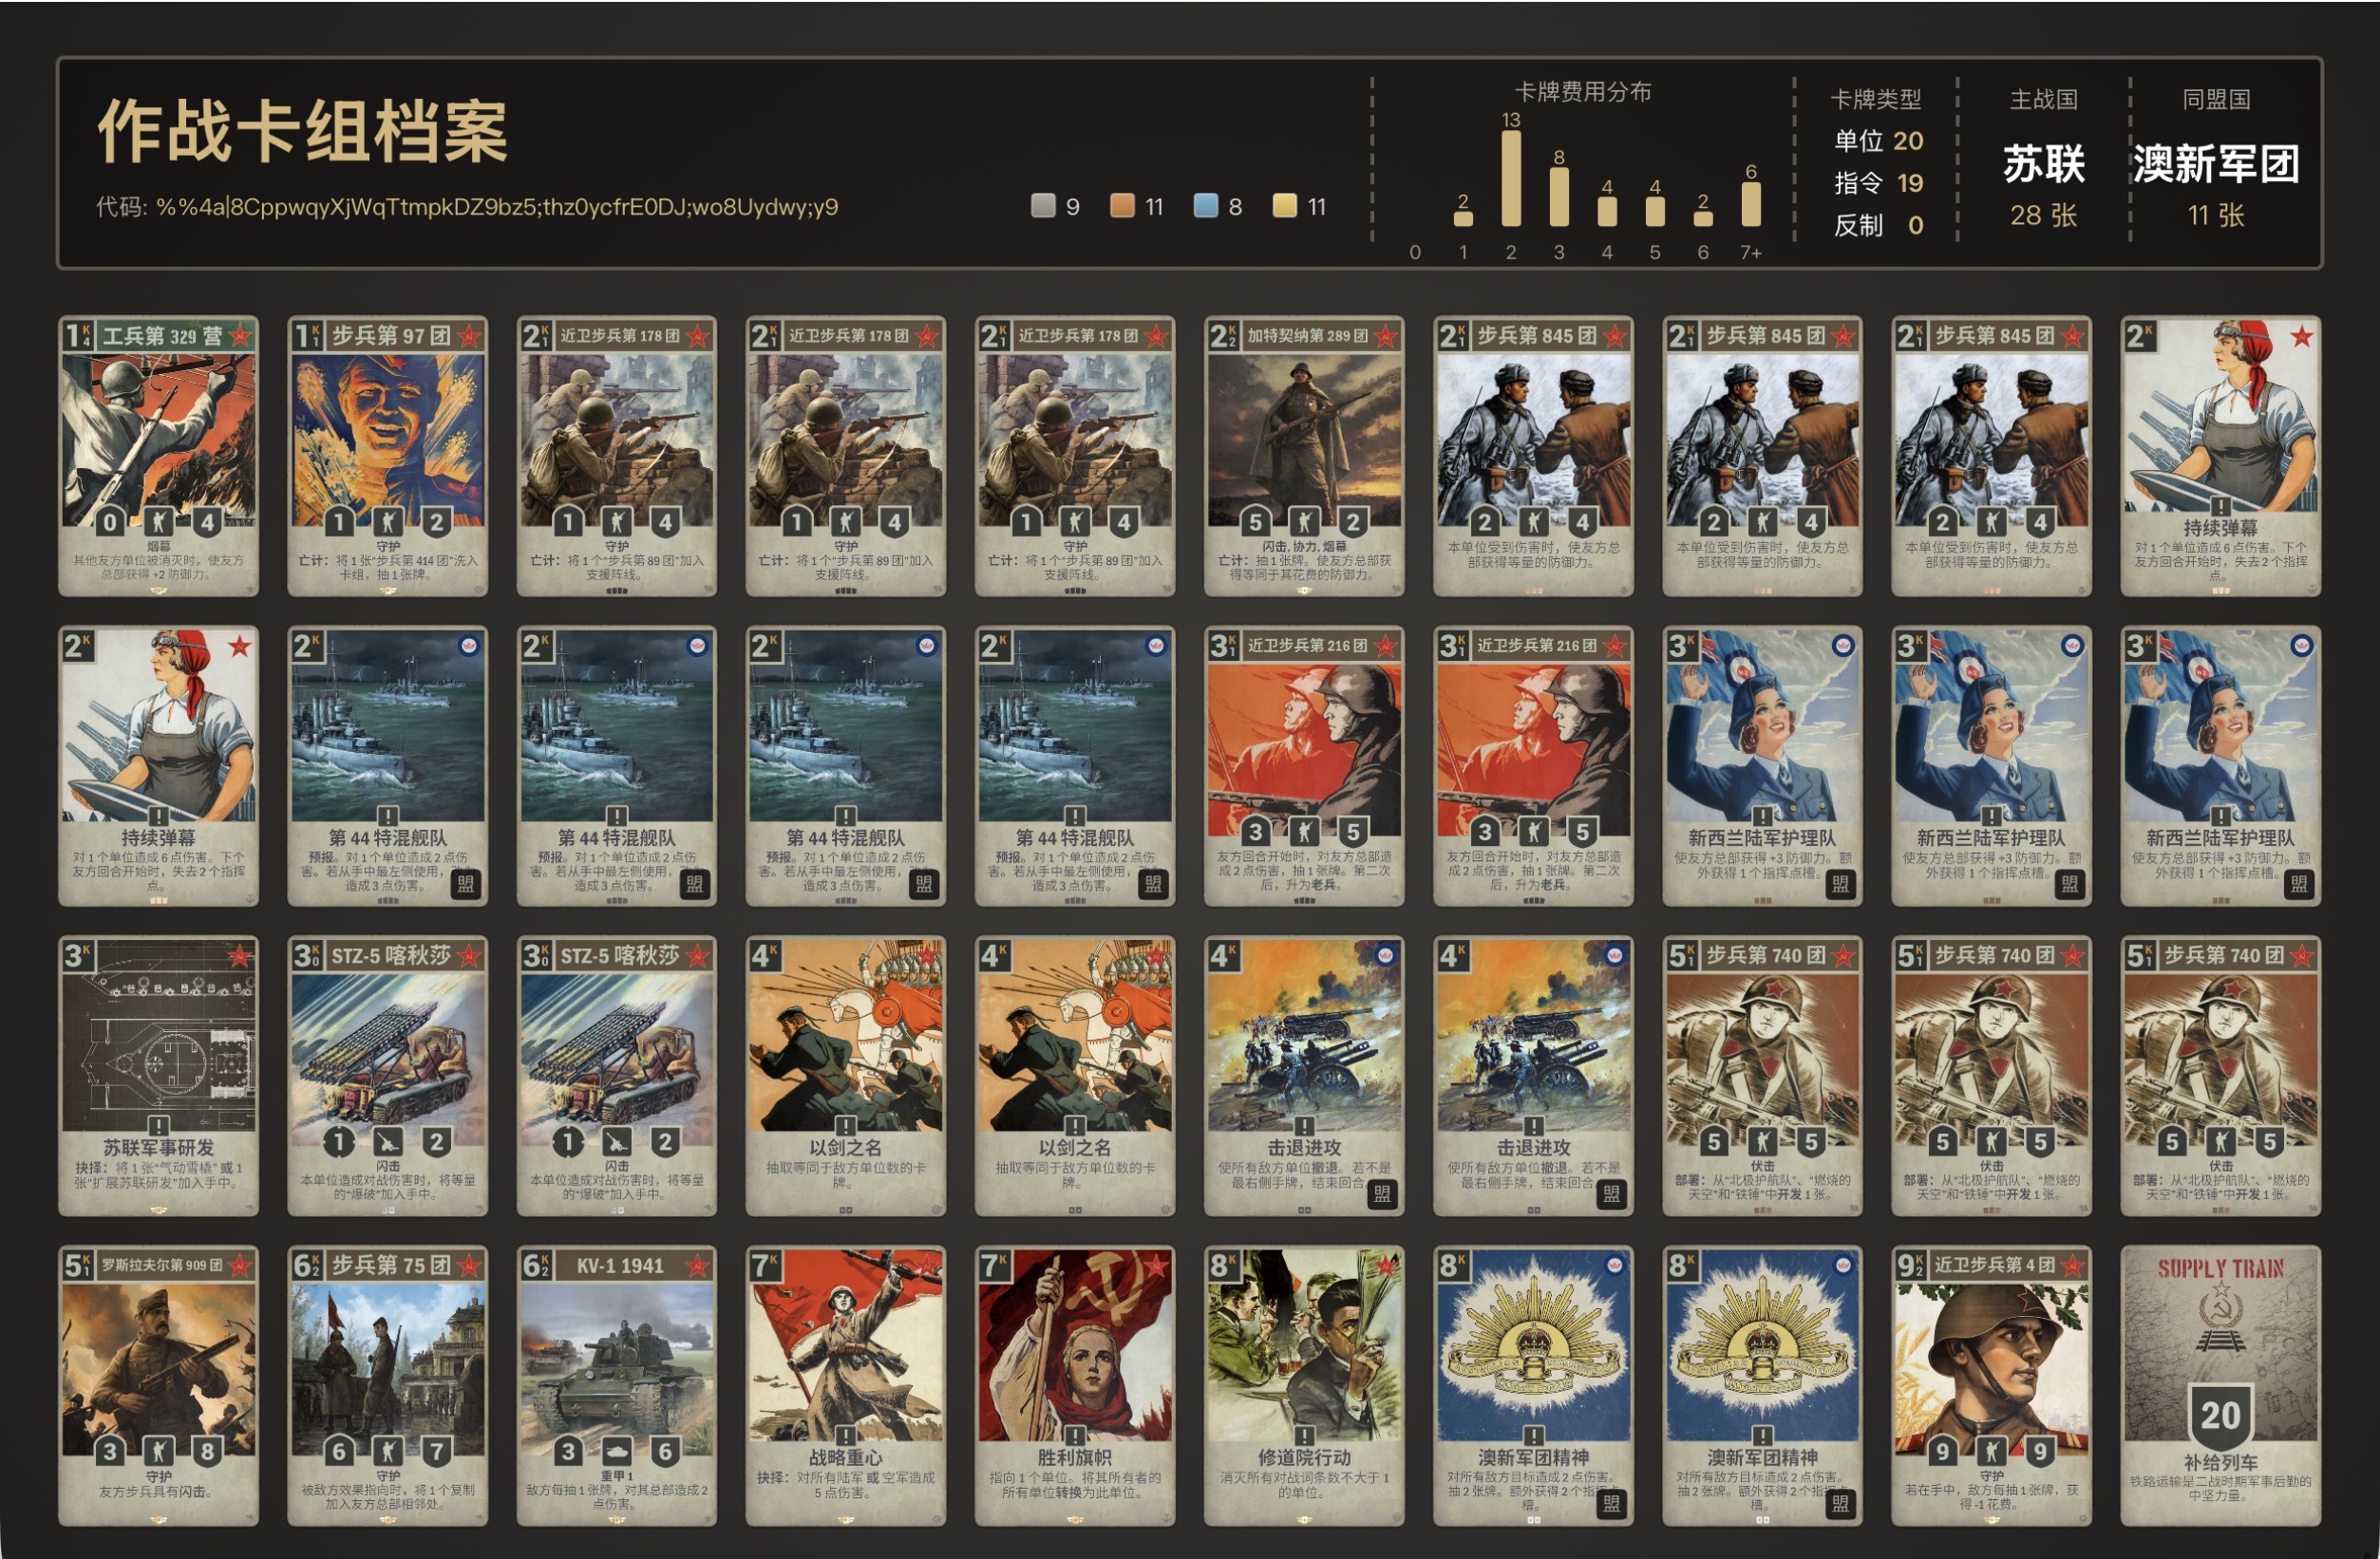
Task: Click the 卡牌费用分布 chart heading
Action: click(x=1583, y=92)
